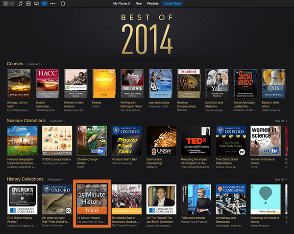This screenshot has width=294, height=234.
Task: Click the 'Science and Engineering' title text
Action: click(154, 161)
